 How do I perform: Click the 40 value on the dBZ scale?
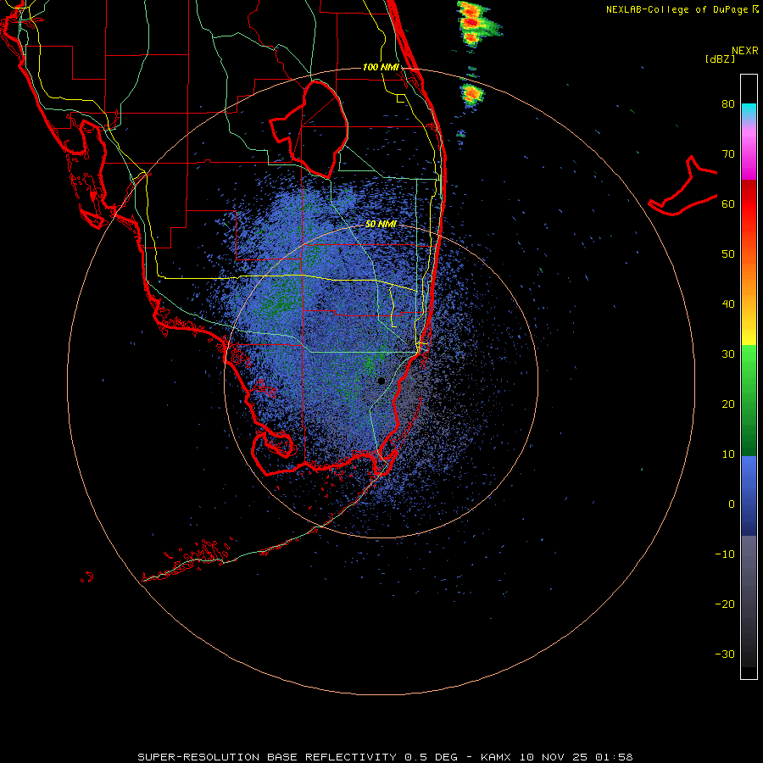pyautogui.click(x=728, y=304)
